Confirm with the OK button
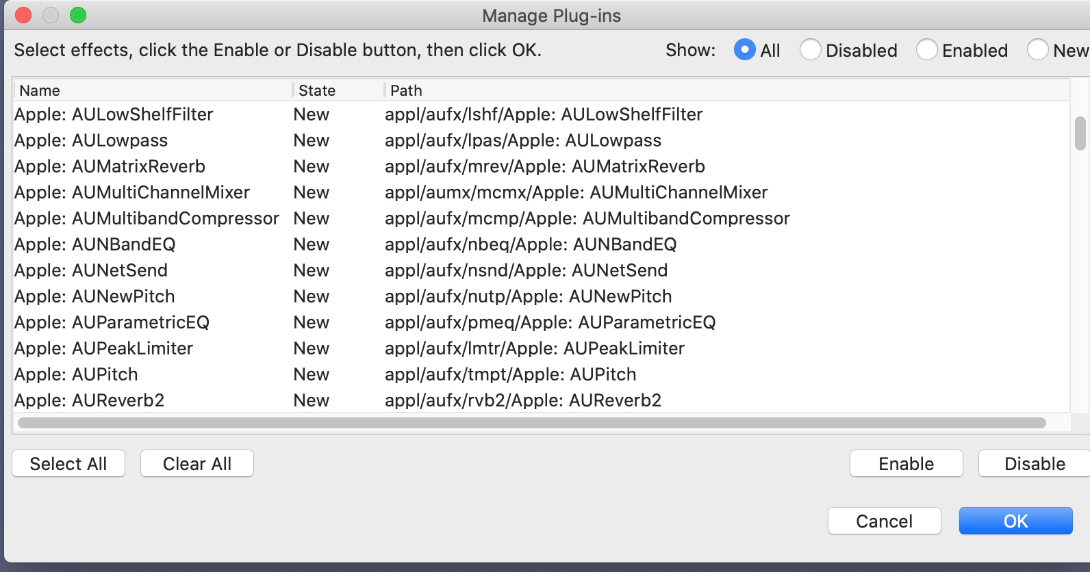This screenshot has height=572, width=1090. pos(1016,521)
